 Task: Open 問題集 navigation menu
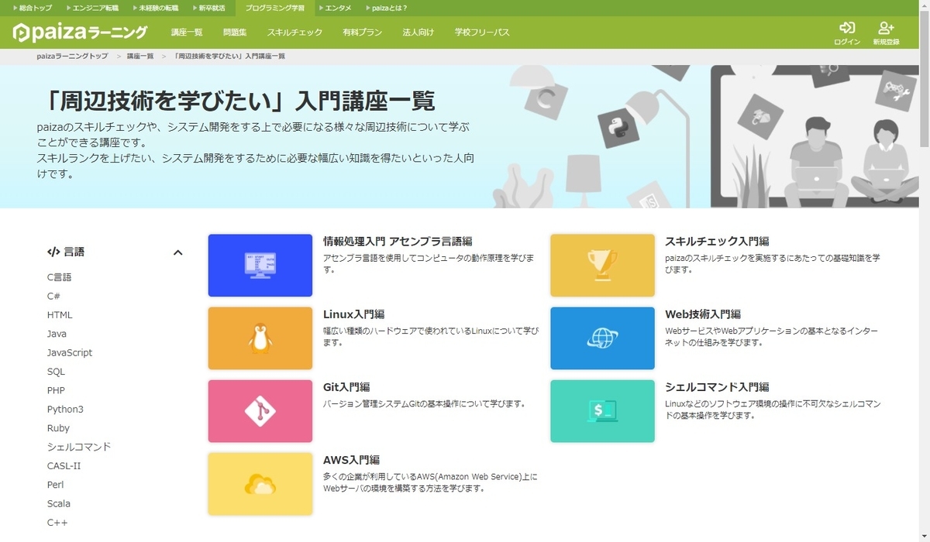[x=235, y=33]
